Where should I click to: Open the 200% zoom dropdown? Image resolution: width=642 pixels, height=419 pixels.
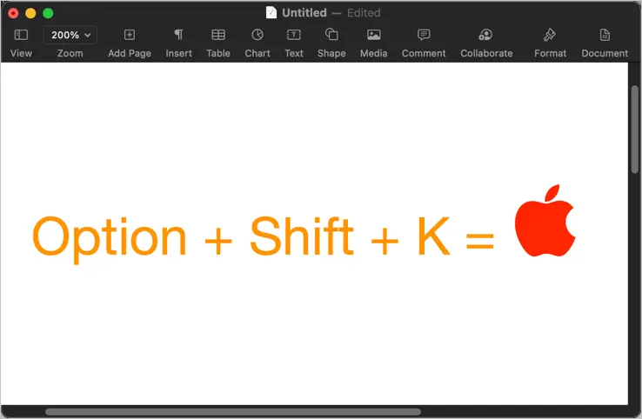coord(70,35)
